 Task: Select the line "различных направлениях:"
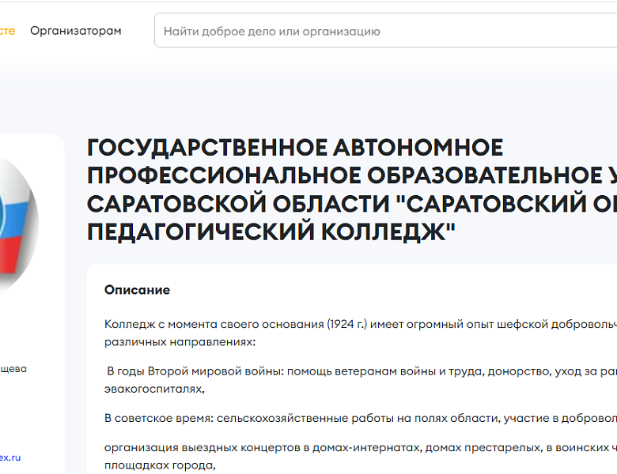click(180, 342)
